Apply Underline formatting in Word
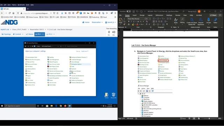Viewport: 224px width, 126px height. point(134,22)
